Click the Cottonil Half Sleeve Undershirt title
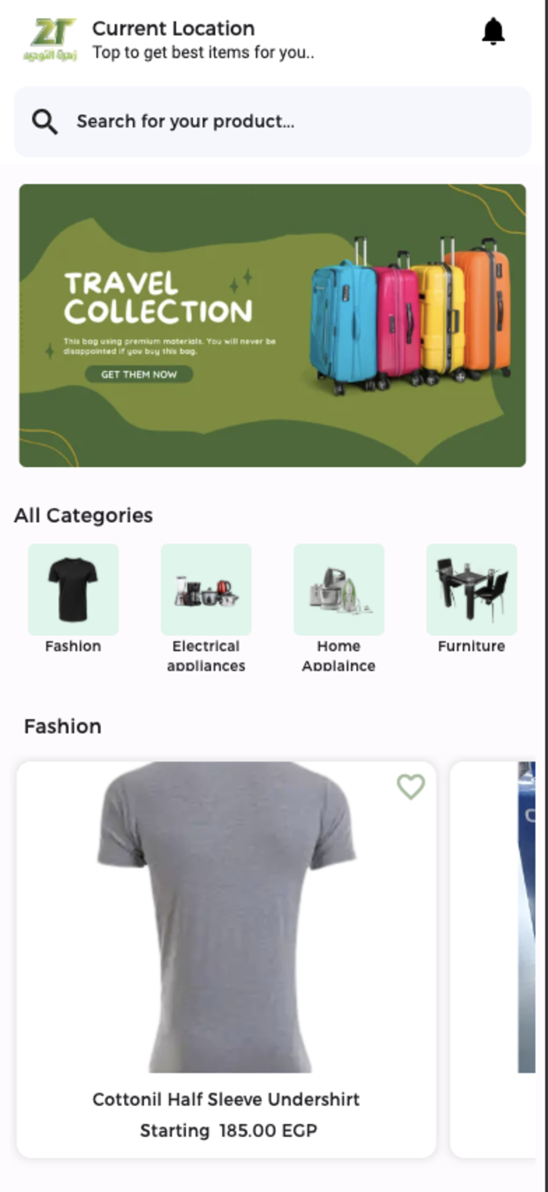Screen dimensions: 548x1192 click(226, 1099)
